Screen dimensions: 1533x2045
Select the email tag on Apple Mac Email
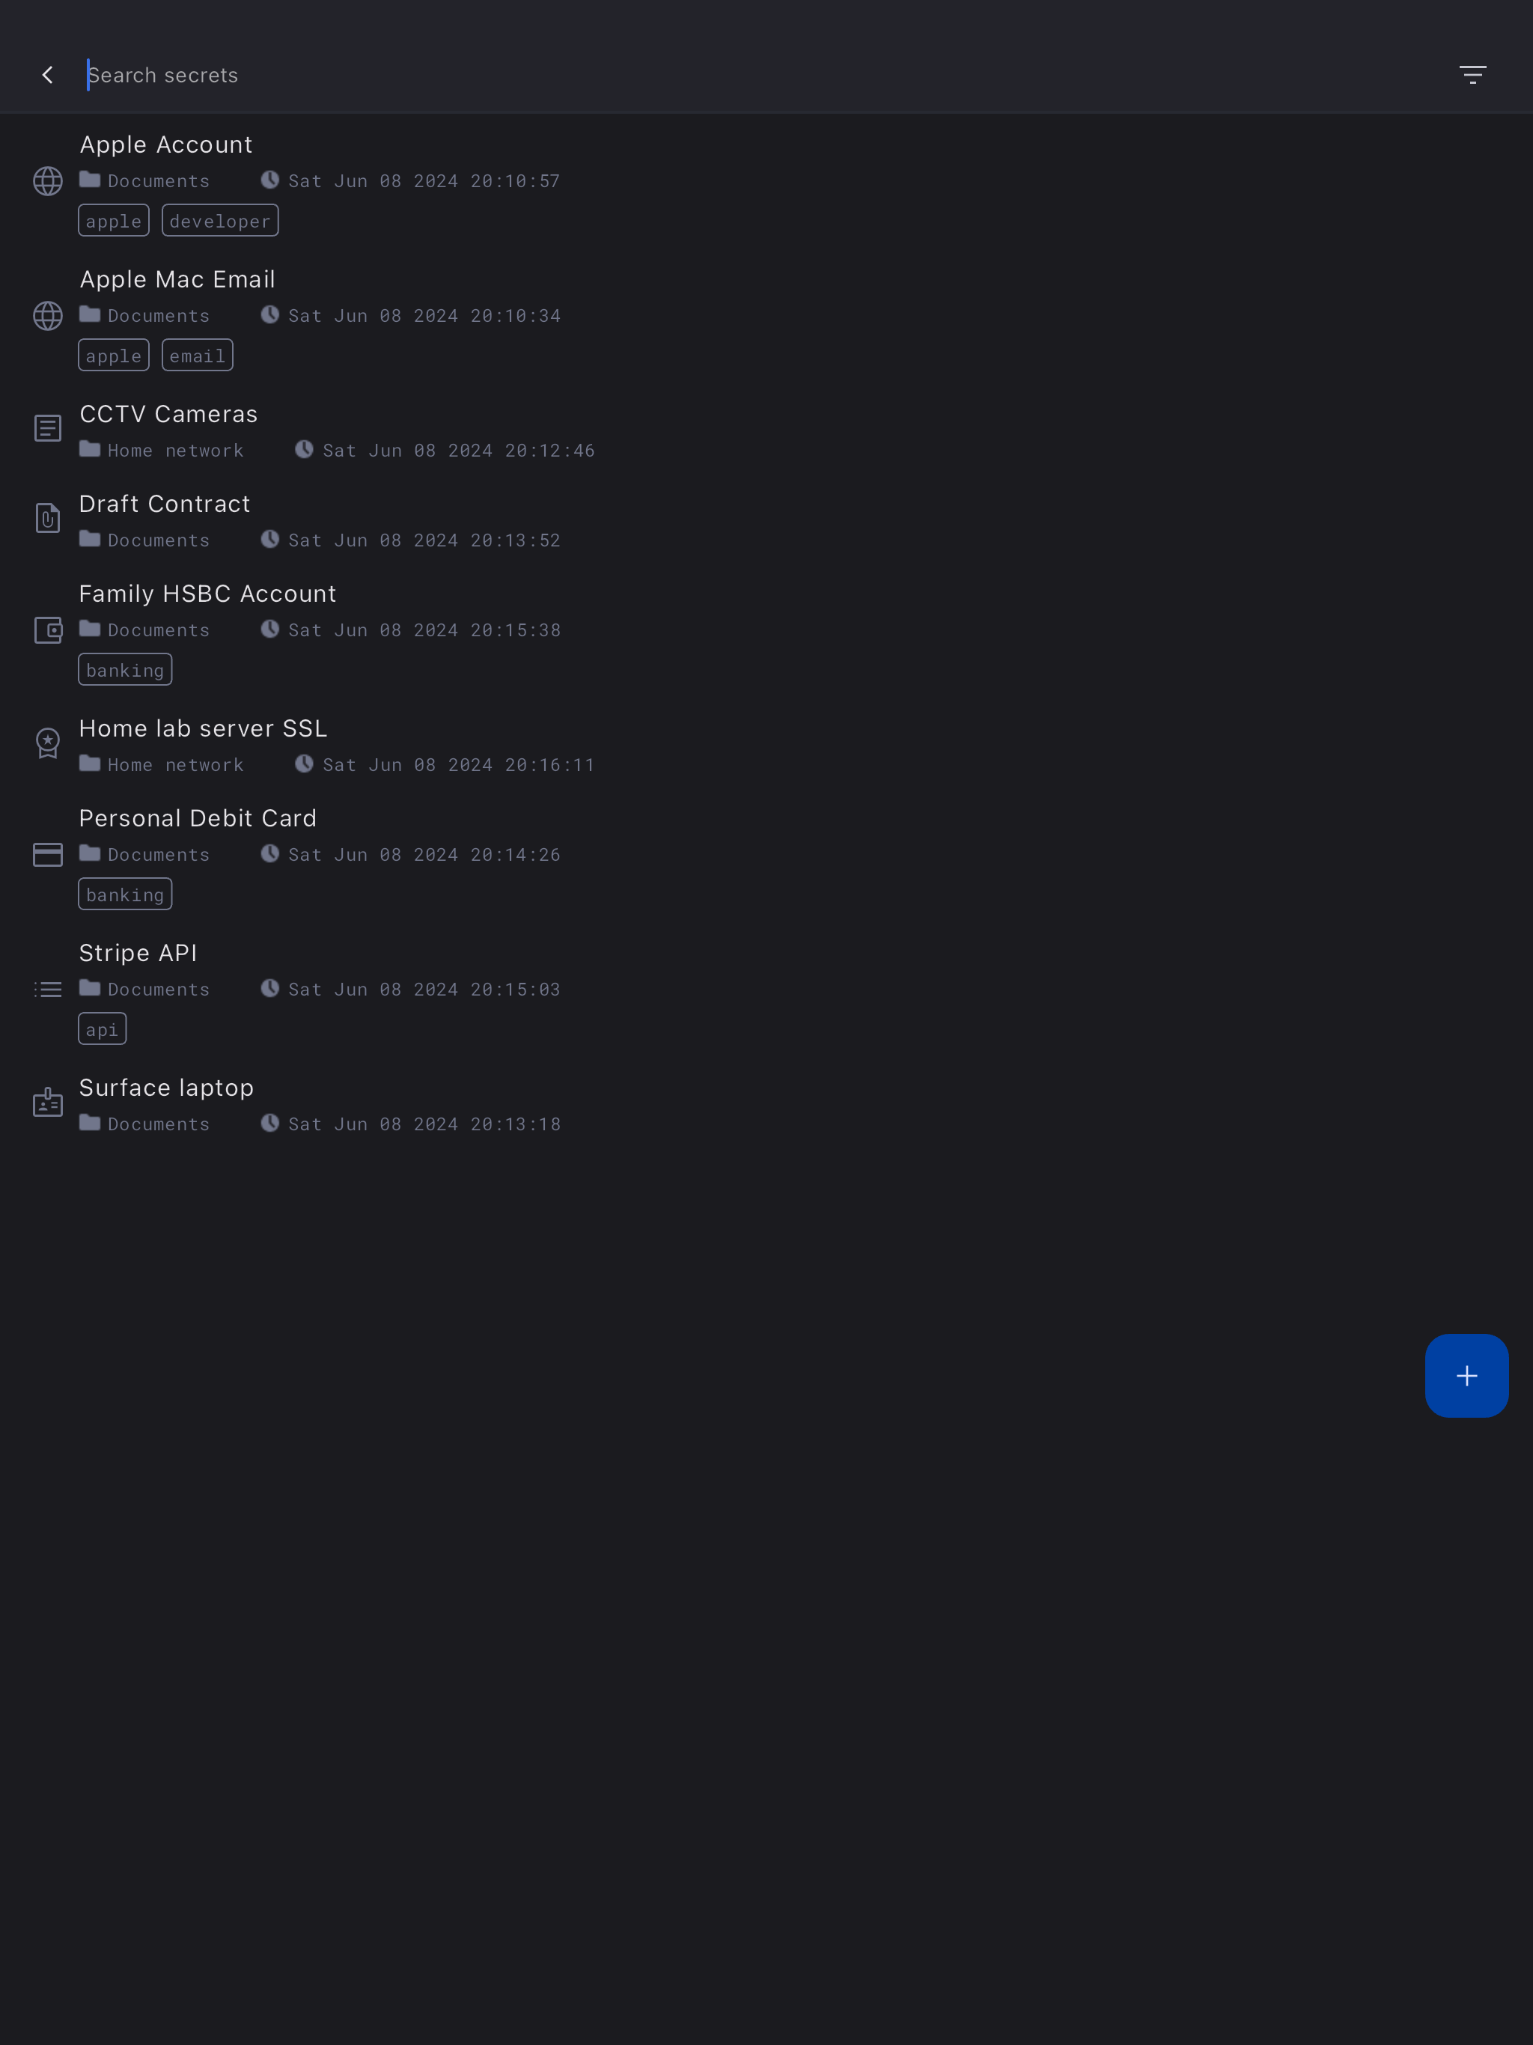(x=198, y=356)
